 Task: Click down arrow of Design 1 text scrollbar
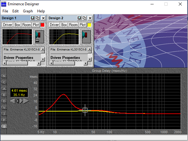(x=43, y=59)
